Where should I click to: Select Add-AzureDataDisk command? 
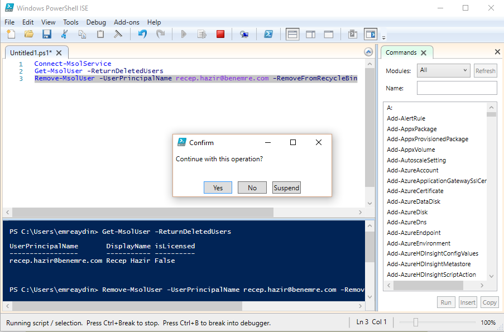point(414,201)
